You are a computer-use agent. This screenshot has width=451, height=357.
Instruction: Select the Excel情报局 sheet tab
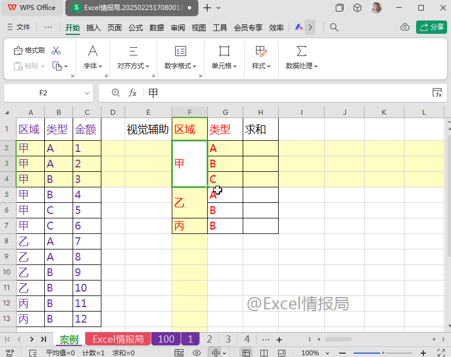[117, 339]
